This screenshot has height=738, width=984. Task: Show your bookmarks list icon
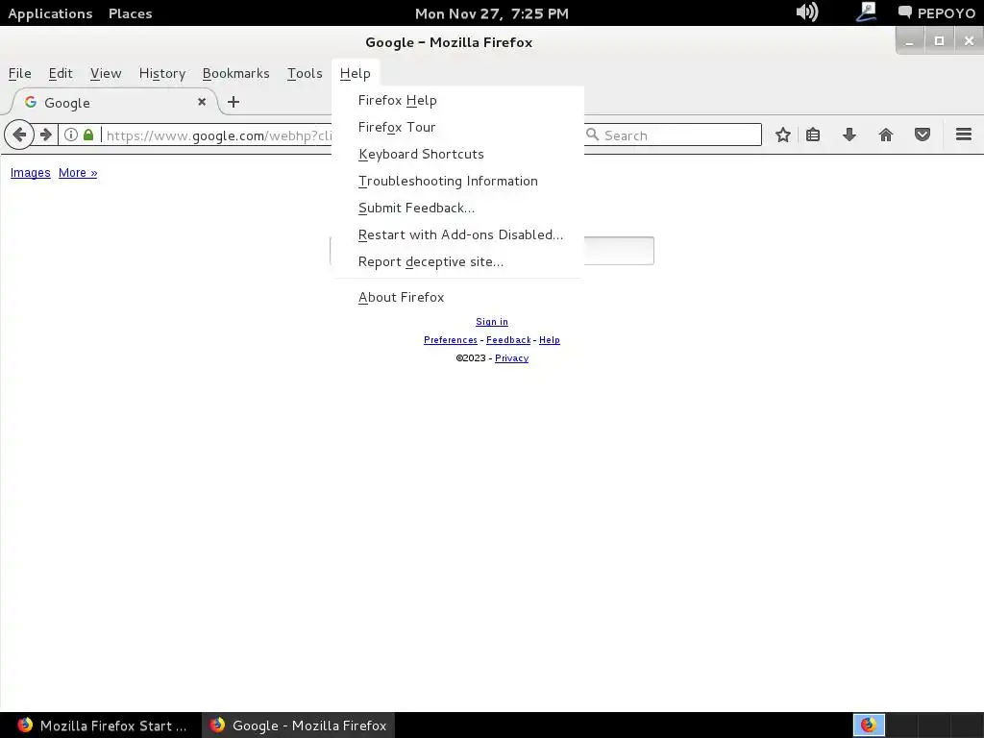pos(813,135)
